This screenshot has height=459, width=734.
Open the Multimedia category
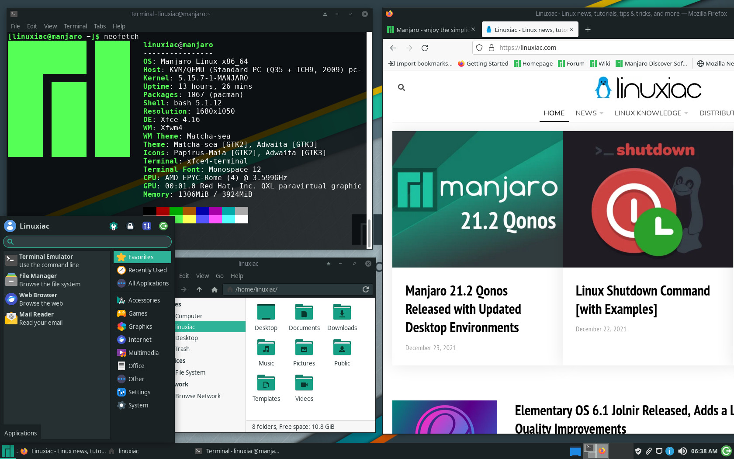[x=142, y=353]
